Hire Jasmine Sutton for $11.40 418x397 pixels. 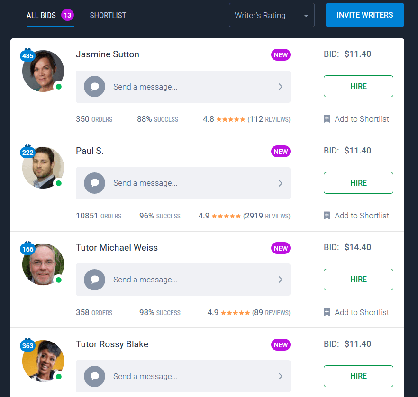[x=358, y=86]
